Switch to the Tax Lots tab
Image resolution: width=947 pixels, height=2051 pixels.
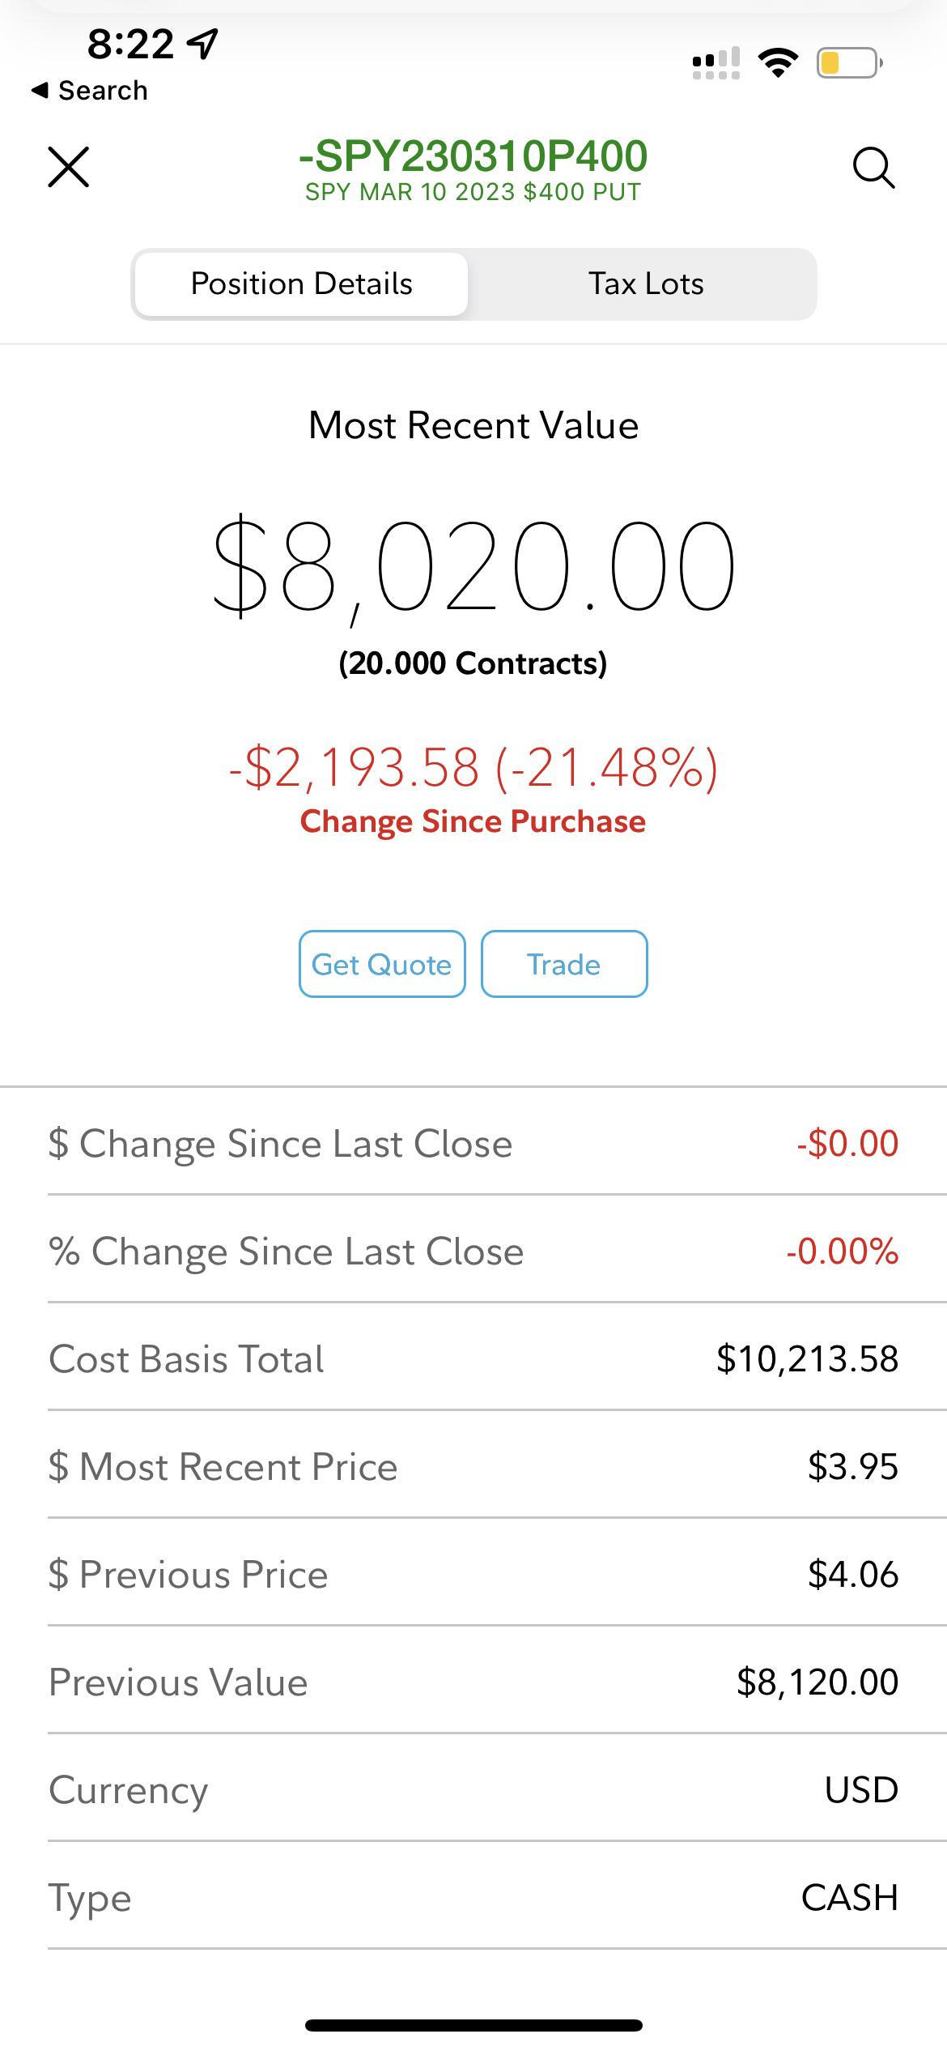pyautogui.click(x=645, y=284)
